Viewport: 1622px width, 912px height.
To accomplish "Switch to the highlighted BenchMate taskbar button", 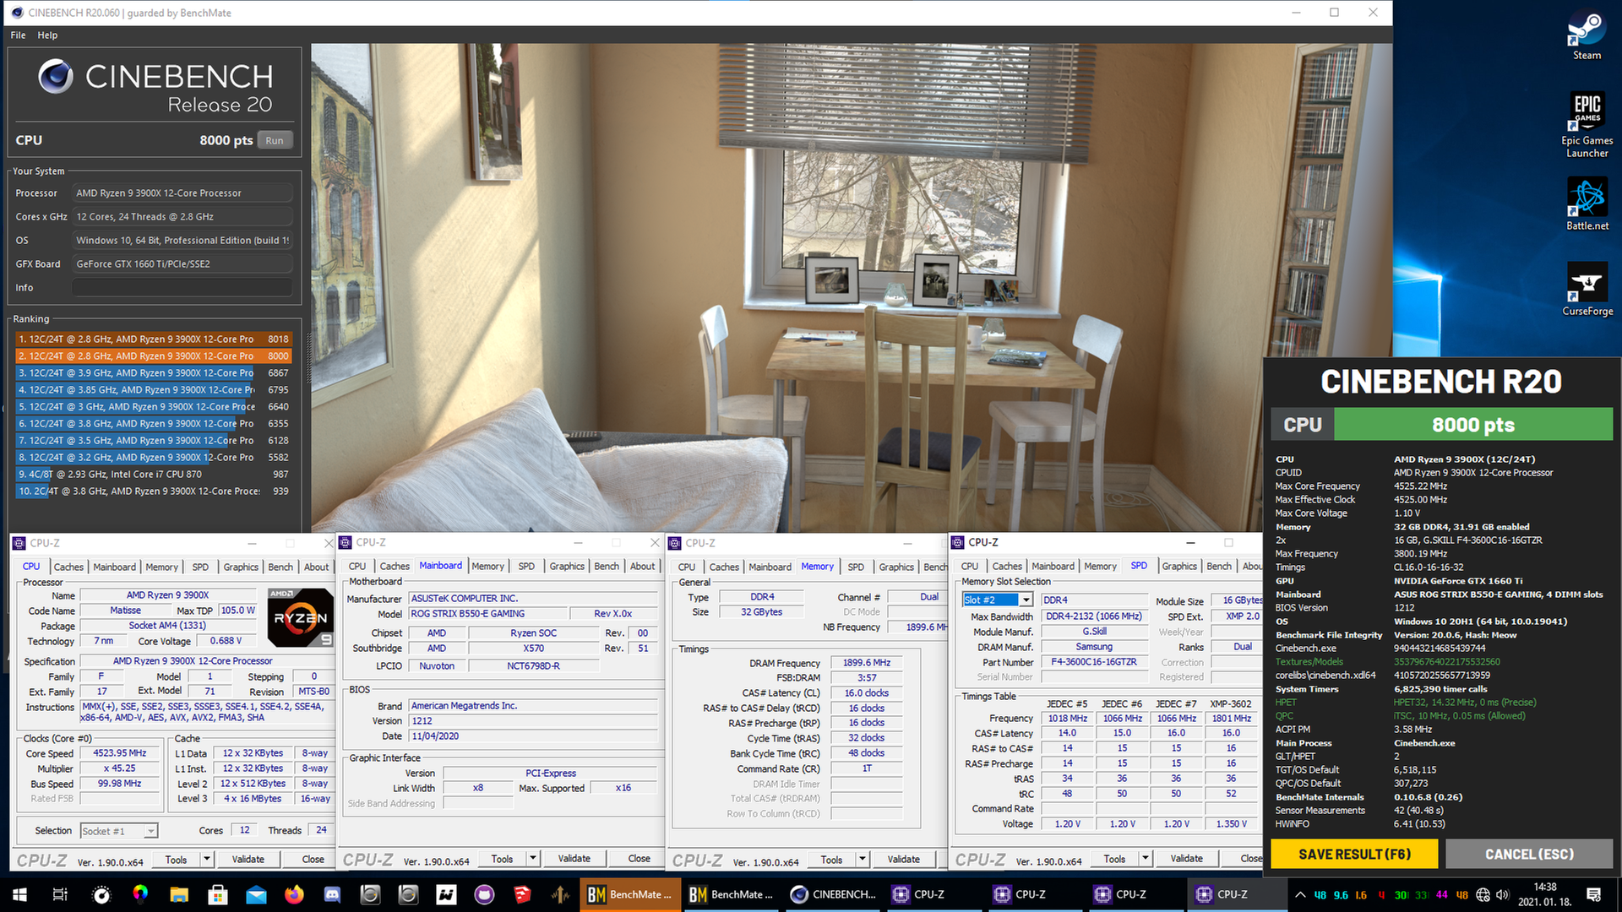I will tap(630, 894).
